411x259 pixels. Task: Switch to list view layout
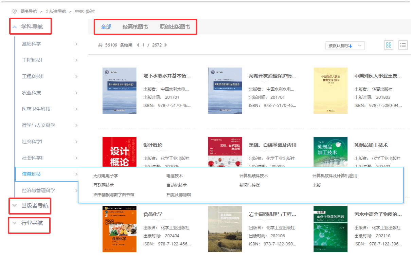403,45
